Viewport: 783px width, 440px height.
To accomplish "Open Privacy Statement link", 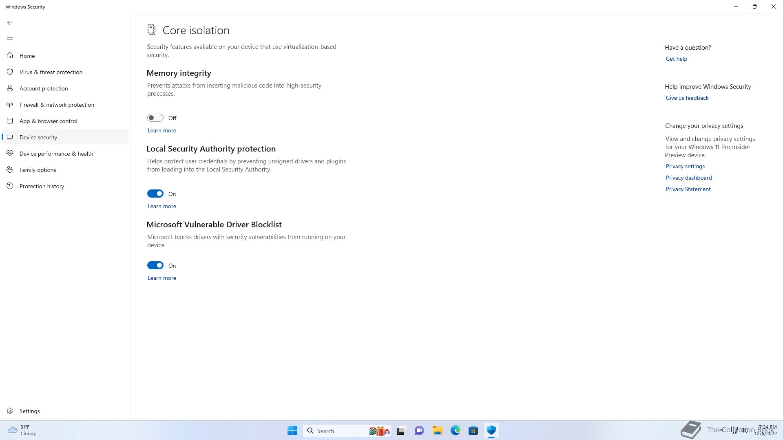I will (x=688, y=189).
